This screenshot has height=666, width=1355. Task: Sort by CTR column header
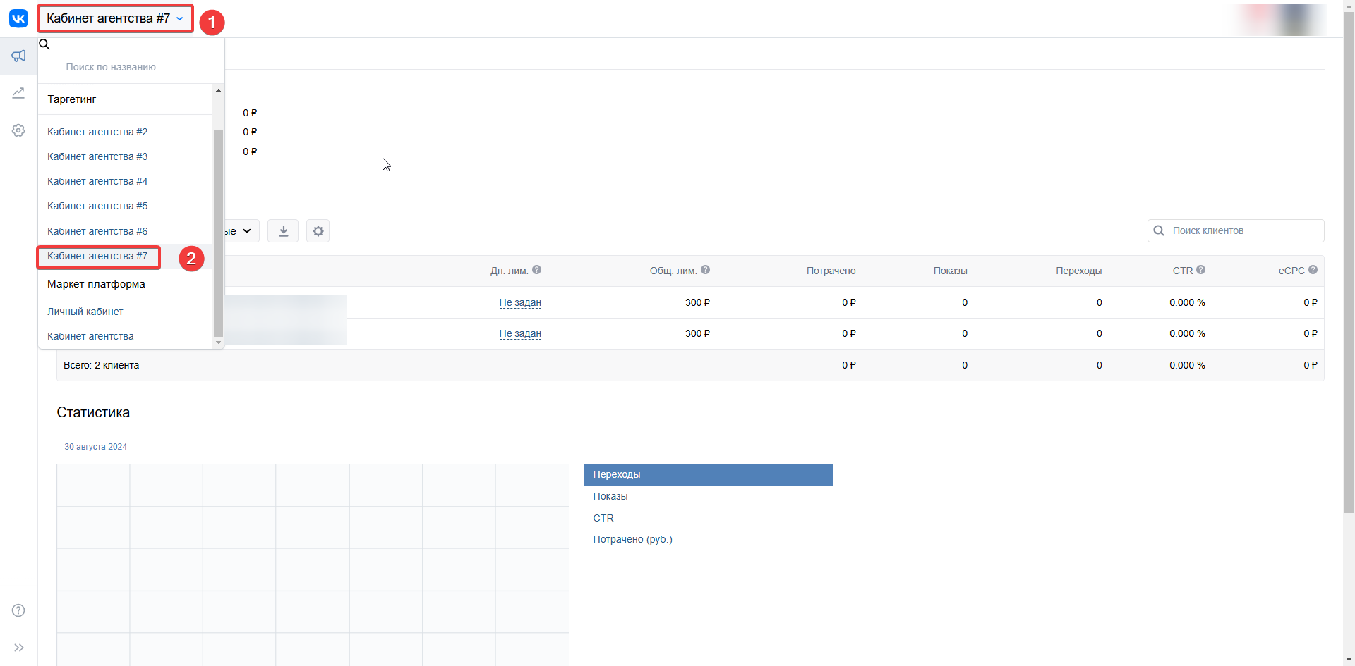click(1183, 271)
